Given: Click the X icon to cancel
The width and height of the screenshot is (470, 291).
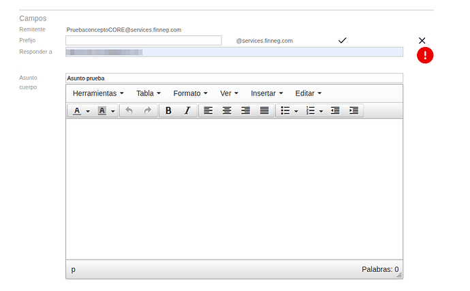Looking at the screenshot, I should (x=422, y=41).
